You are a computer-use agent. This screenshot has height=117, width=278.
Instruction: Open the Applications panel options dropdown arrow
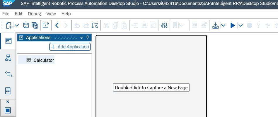coord(81,38)
